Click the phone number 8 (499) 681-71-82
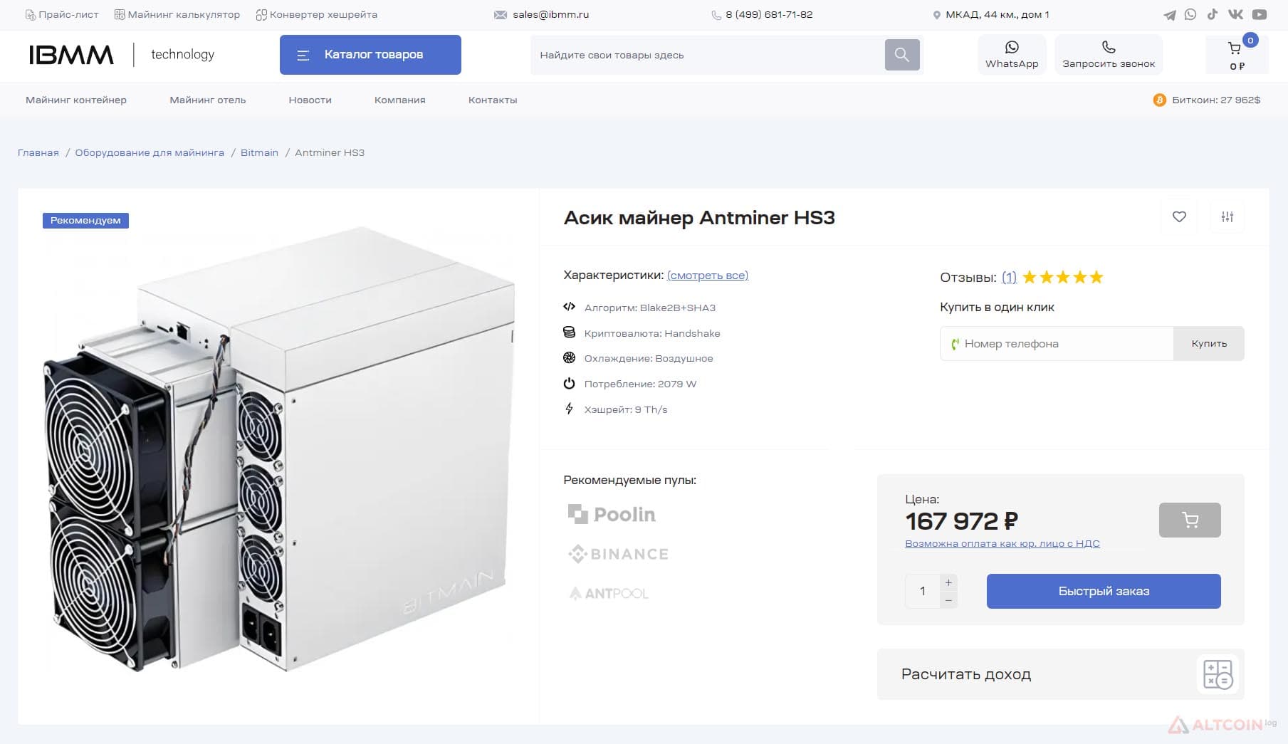Viewport: 1288px width, 744px height. tap(769, 14)
